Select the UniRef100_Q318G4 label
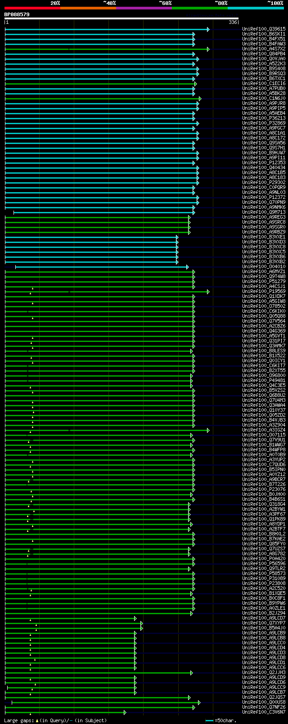 pos(264,504)
